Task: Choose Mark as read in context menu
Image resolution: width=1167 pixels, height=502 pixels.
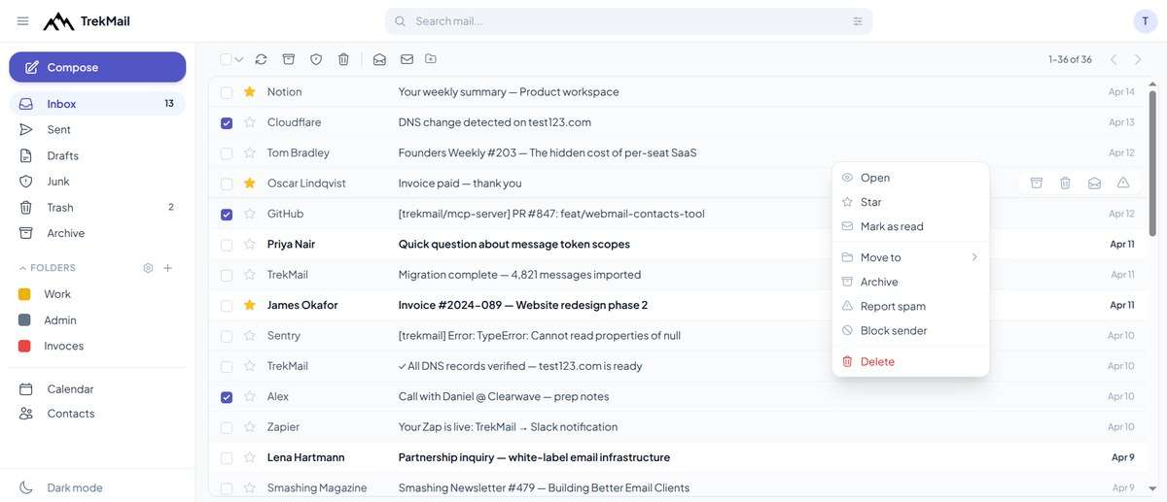Action: point(910,226)
